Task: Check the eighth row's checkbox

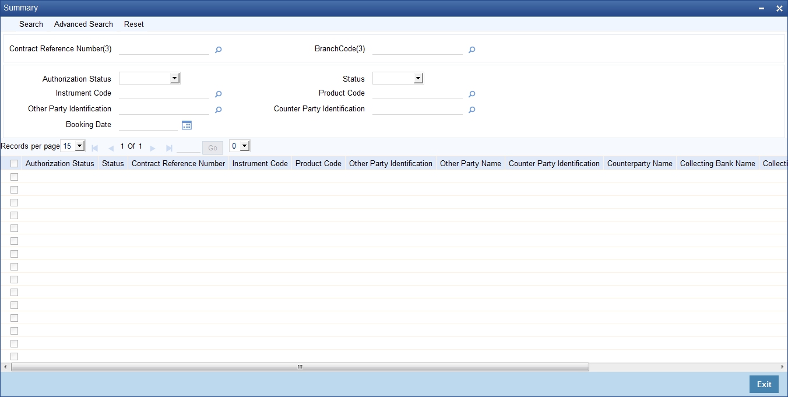Action: [15, 266]
